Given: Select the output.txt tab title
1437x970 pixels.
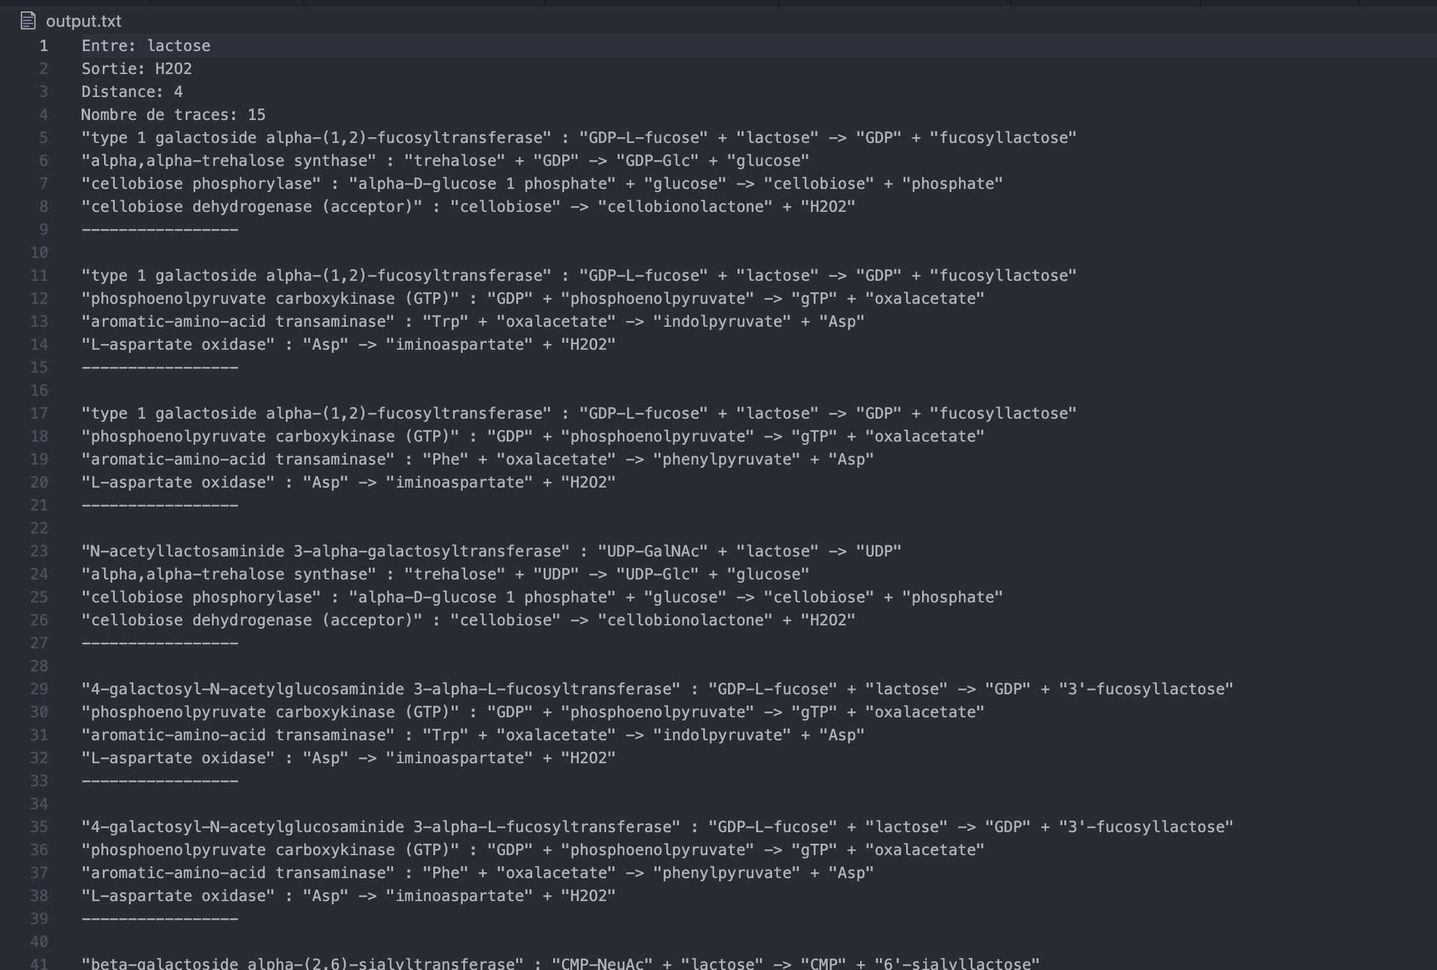Looking at the screenshot, I should click(x=84, y=21).
